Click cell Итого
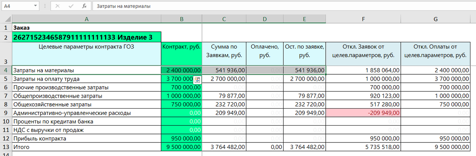476x156 pixels. click(86, 147)
